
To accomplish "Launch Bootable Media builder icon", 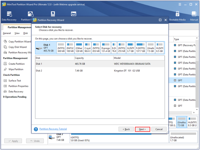I will (177, 16).
